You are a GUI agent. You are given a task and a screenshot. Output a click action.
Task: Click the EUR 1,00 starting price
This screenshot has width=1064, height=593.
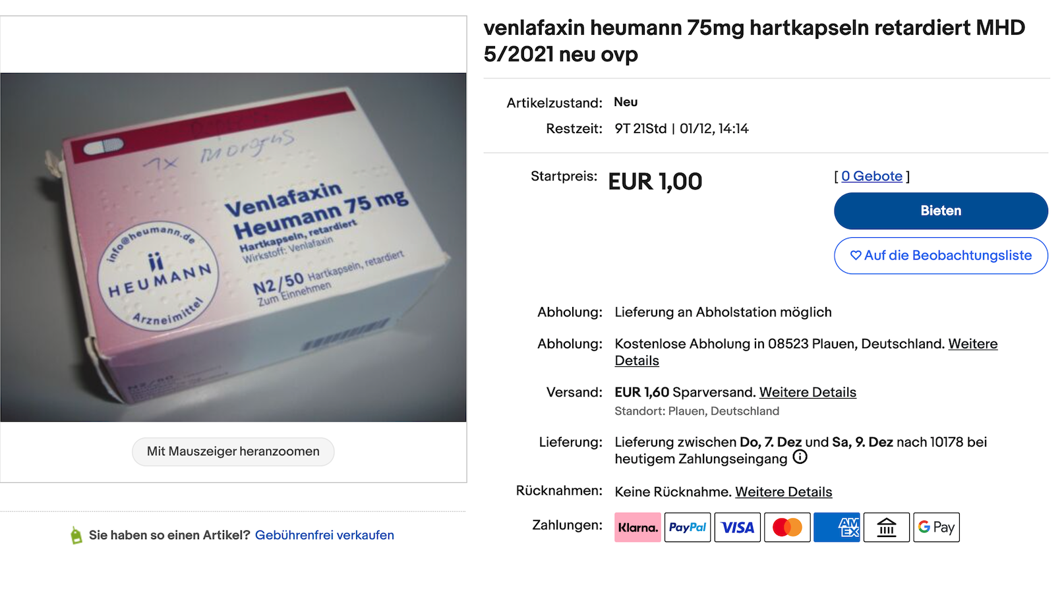coord(655,181)
